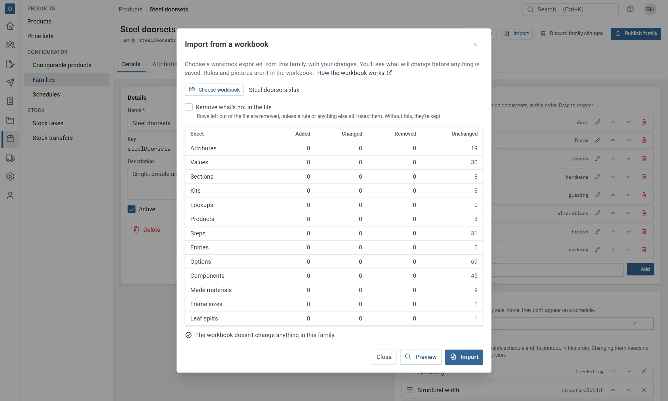
Task: Click the Search input field
Action: point(570,9)
